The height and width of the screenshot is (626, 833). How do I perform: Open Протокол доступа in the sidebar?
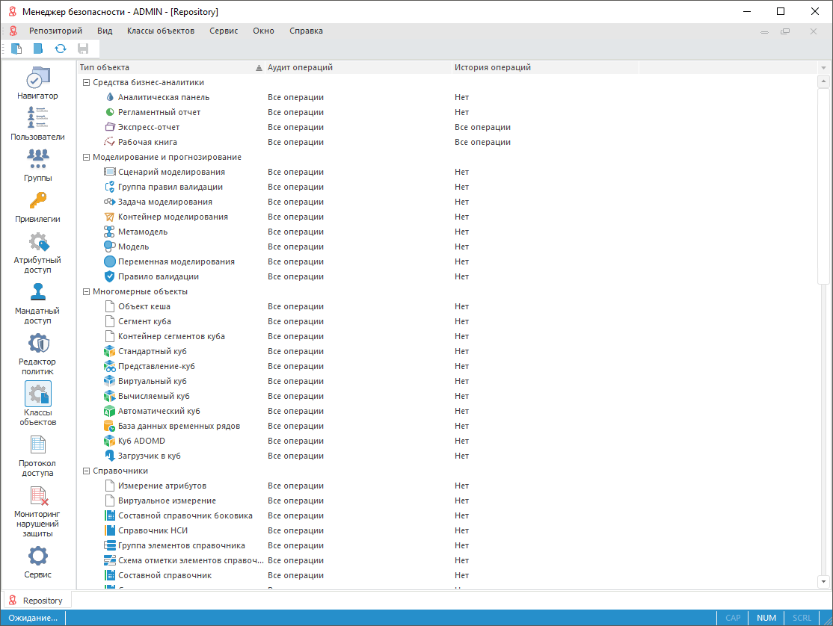[38, 456]
